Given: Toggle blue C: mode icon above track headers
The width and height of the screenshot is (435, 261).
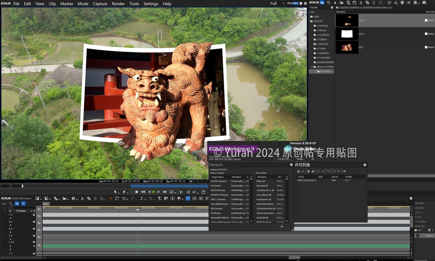Looking at the screenshot, I should [24, 203].
